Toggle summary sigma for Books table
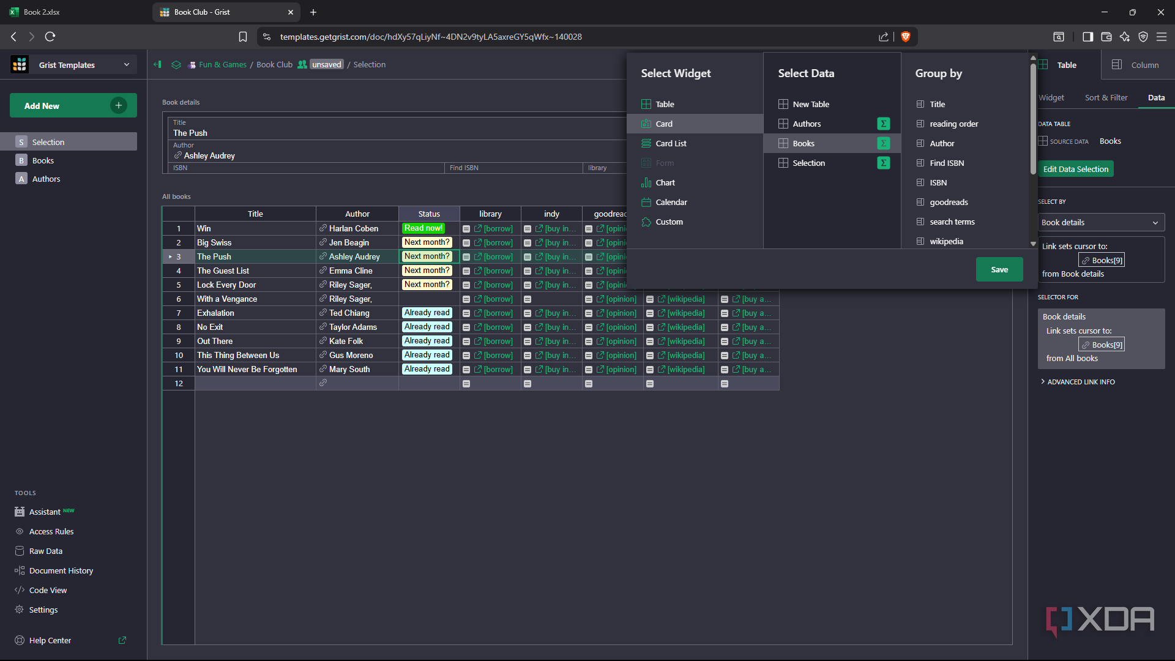 click(x=883, y=143)
